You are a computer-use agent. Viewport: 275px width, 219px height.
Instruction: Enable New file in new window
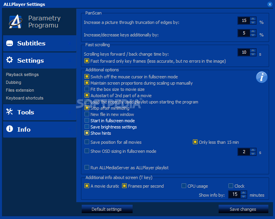(x=87, y=114)
